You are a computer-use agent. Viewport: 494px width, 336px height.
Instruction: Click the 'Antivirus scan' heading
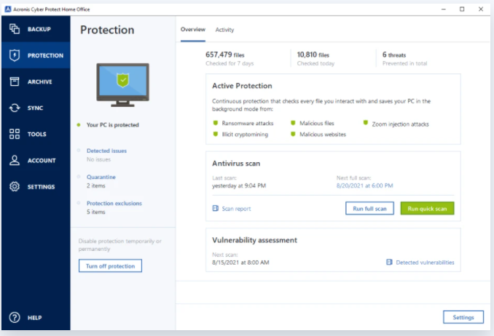(x=236, y=164)
